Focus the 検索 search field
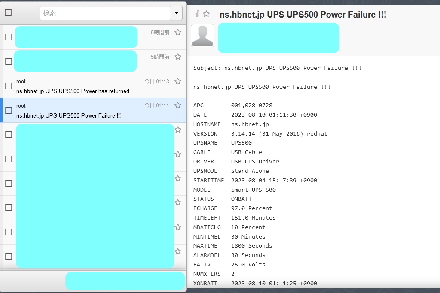The height and width of the screenshot is (293, 440). pos(105,13)
